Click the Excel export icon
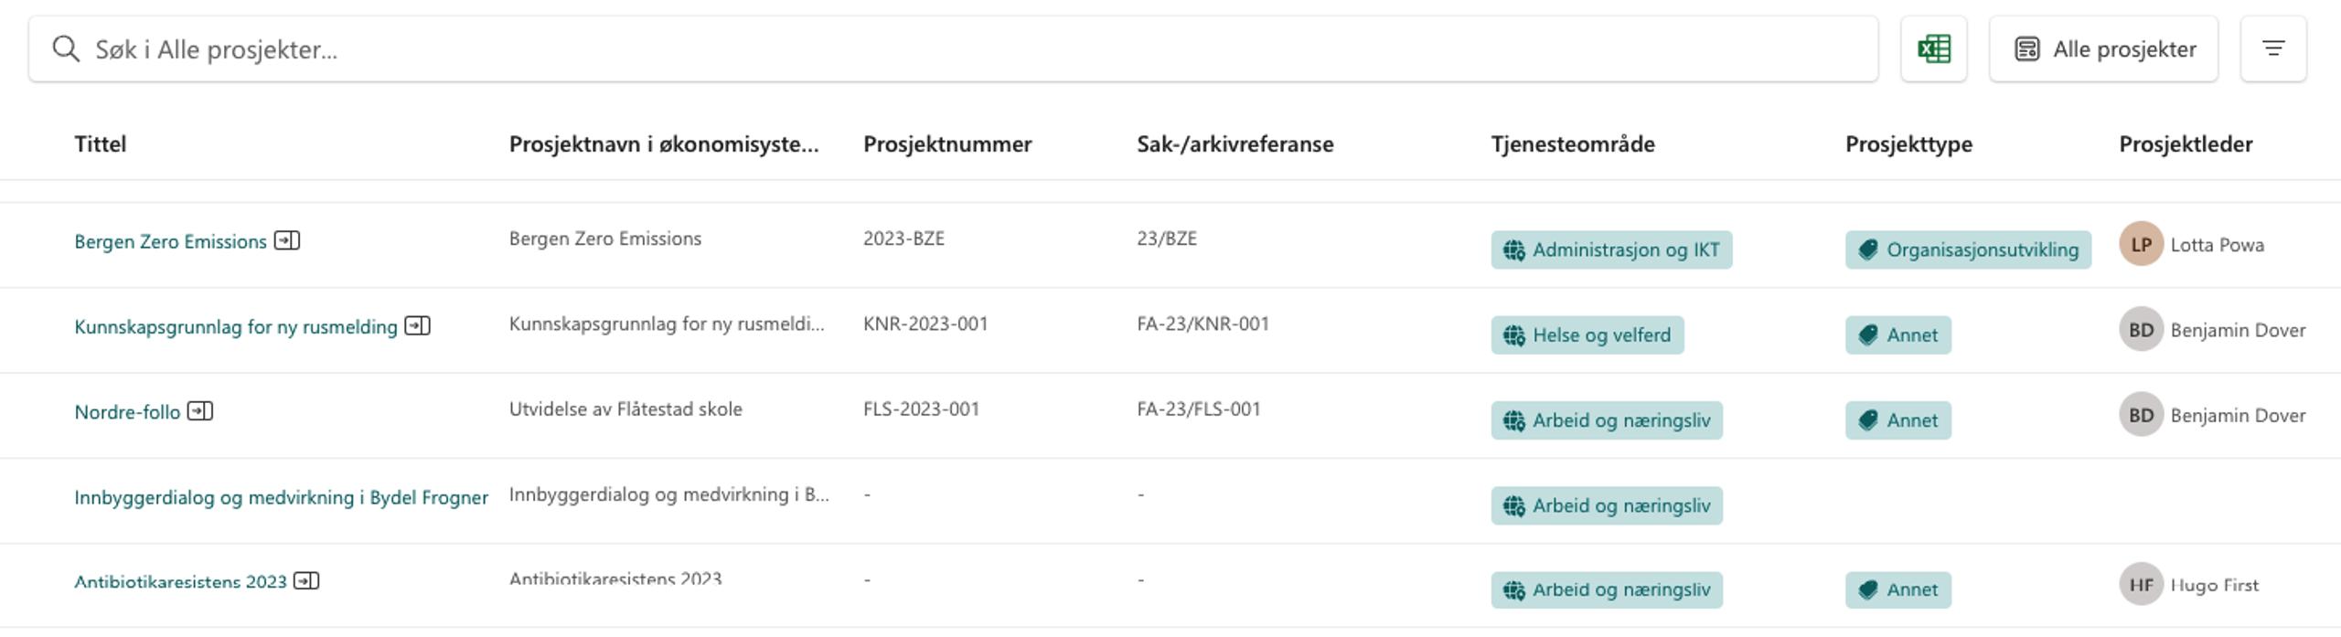 1933,48
